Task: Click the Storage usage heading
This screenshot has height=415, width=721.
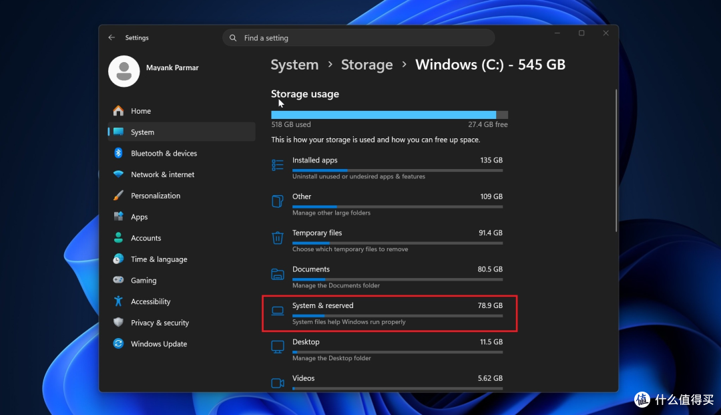Action: tap(305, 94)
